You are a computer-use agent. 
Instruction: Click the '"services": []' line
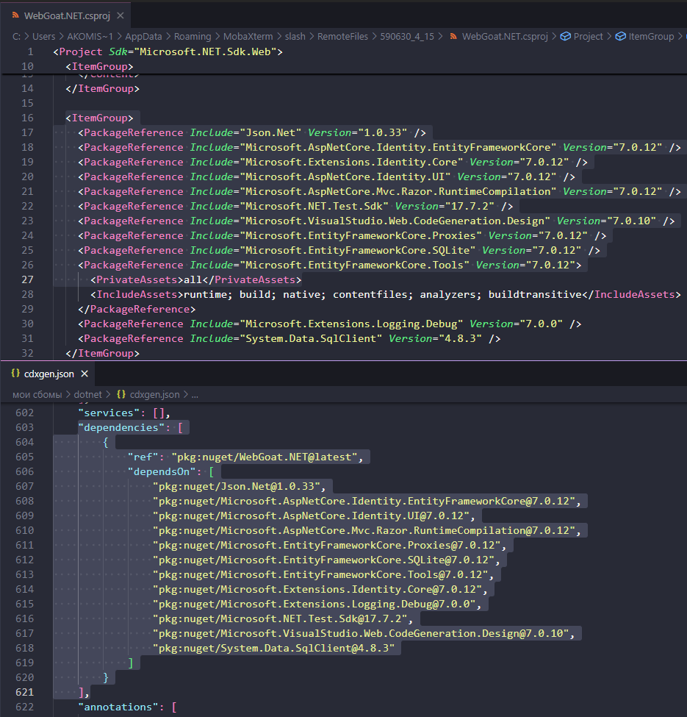click(x=124, y=413)
